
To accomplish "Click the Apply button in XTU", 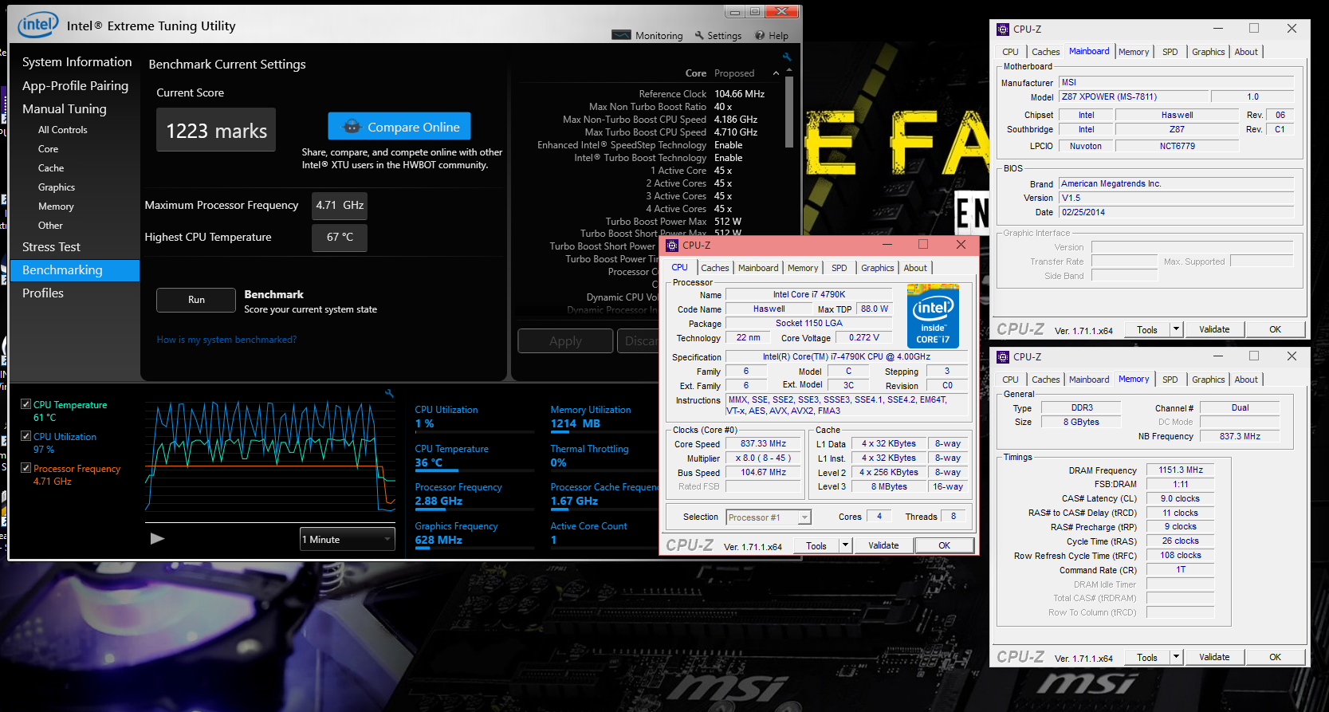I will tap(565, 340).
